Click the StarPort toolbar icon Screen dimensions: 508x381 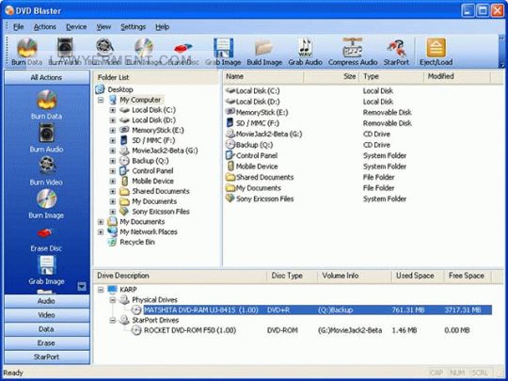pos(396,48)
